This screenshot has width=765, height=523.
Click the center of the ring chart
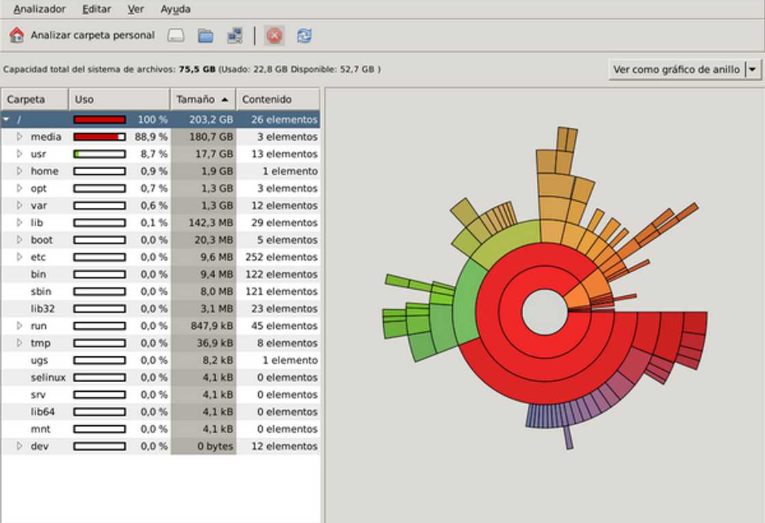(544, 312)
